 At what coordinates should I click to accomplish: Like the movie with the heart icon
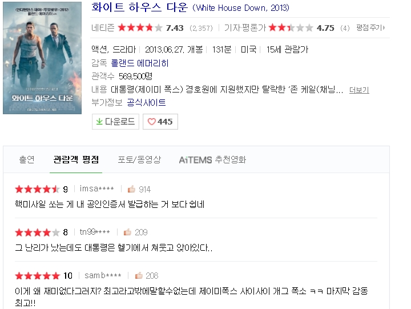click(x=151, y=122)
